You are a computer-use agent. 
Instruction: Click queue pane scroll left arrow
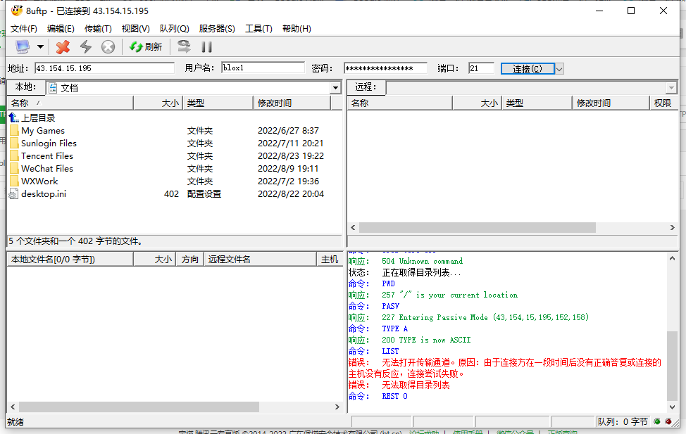pos(13,407)
